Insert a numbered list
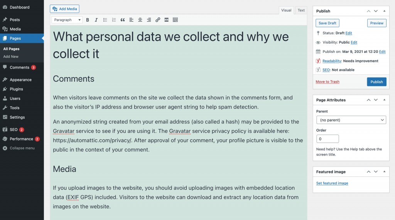This screenshot has height=220, width=395. click(x=114, y=20)
